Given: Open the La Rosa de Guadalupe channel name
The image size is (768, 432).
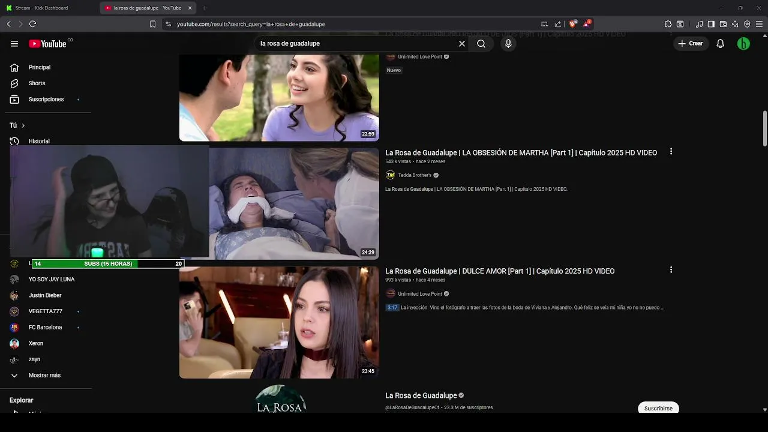Looking at the screenshot, I should pos(421,395).
